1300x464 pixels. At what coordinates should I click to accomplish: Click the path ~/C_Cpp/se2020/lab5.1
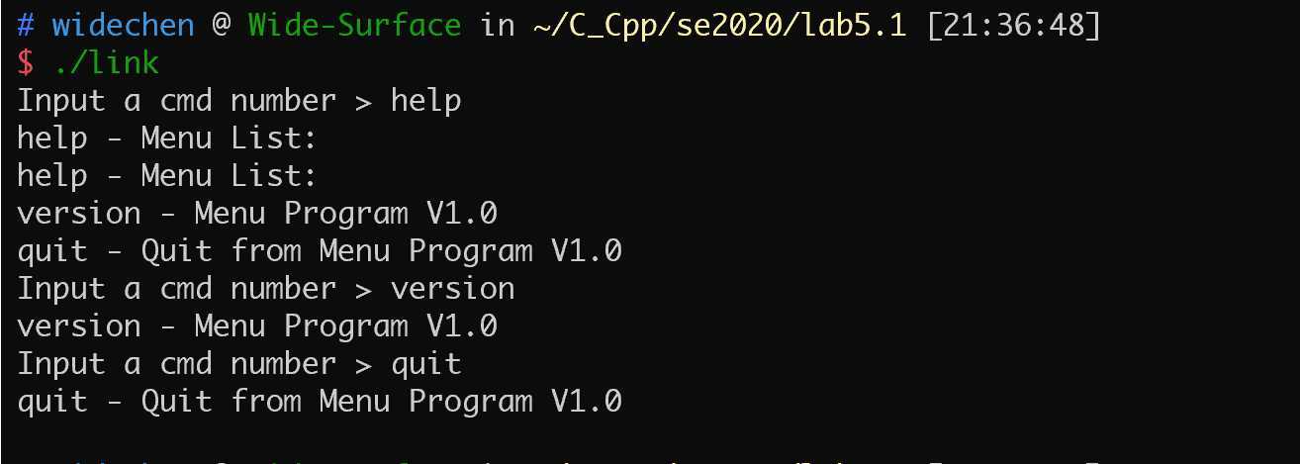point(721,26)
